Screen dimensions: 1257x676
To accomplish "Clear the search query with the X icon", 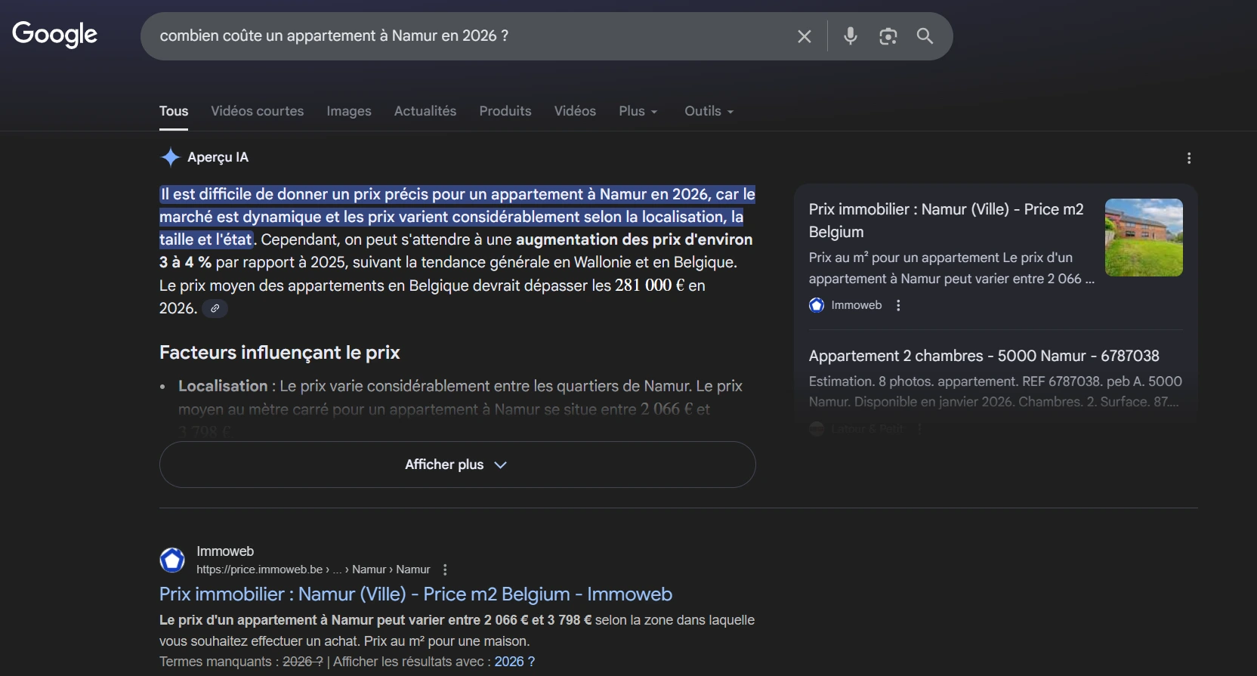I will click(x=805, y=36).
